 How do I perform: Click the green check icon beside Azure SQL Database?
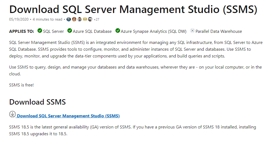pos(70,31)
